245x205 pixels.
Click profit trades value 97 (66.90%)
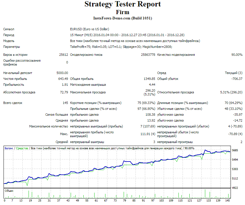[x=146, y=109]
